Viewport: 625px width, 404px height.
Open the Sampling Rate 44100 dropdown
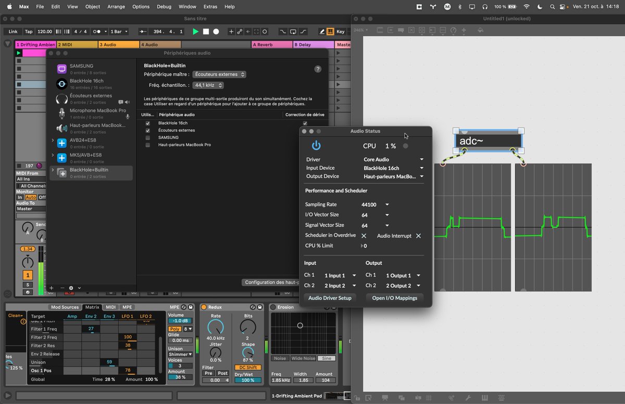(376, 205)
